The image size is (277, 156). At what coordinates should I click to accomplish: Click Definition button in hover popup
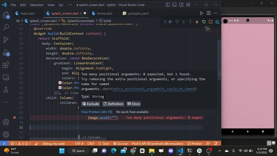[113, 104]
